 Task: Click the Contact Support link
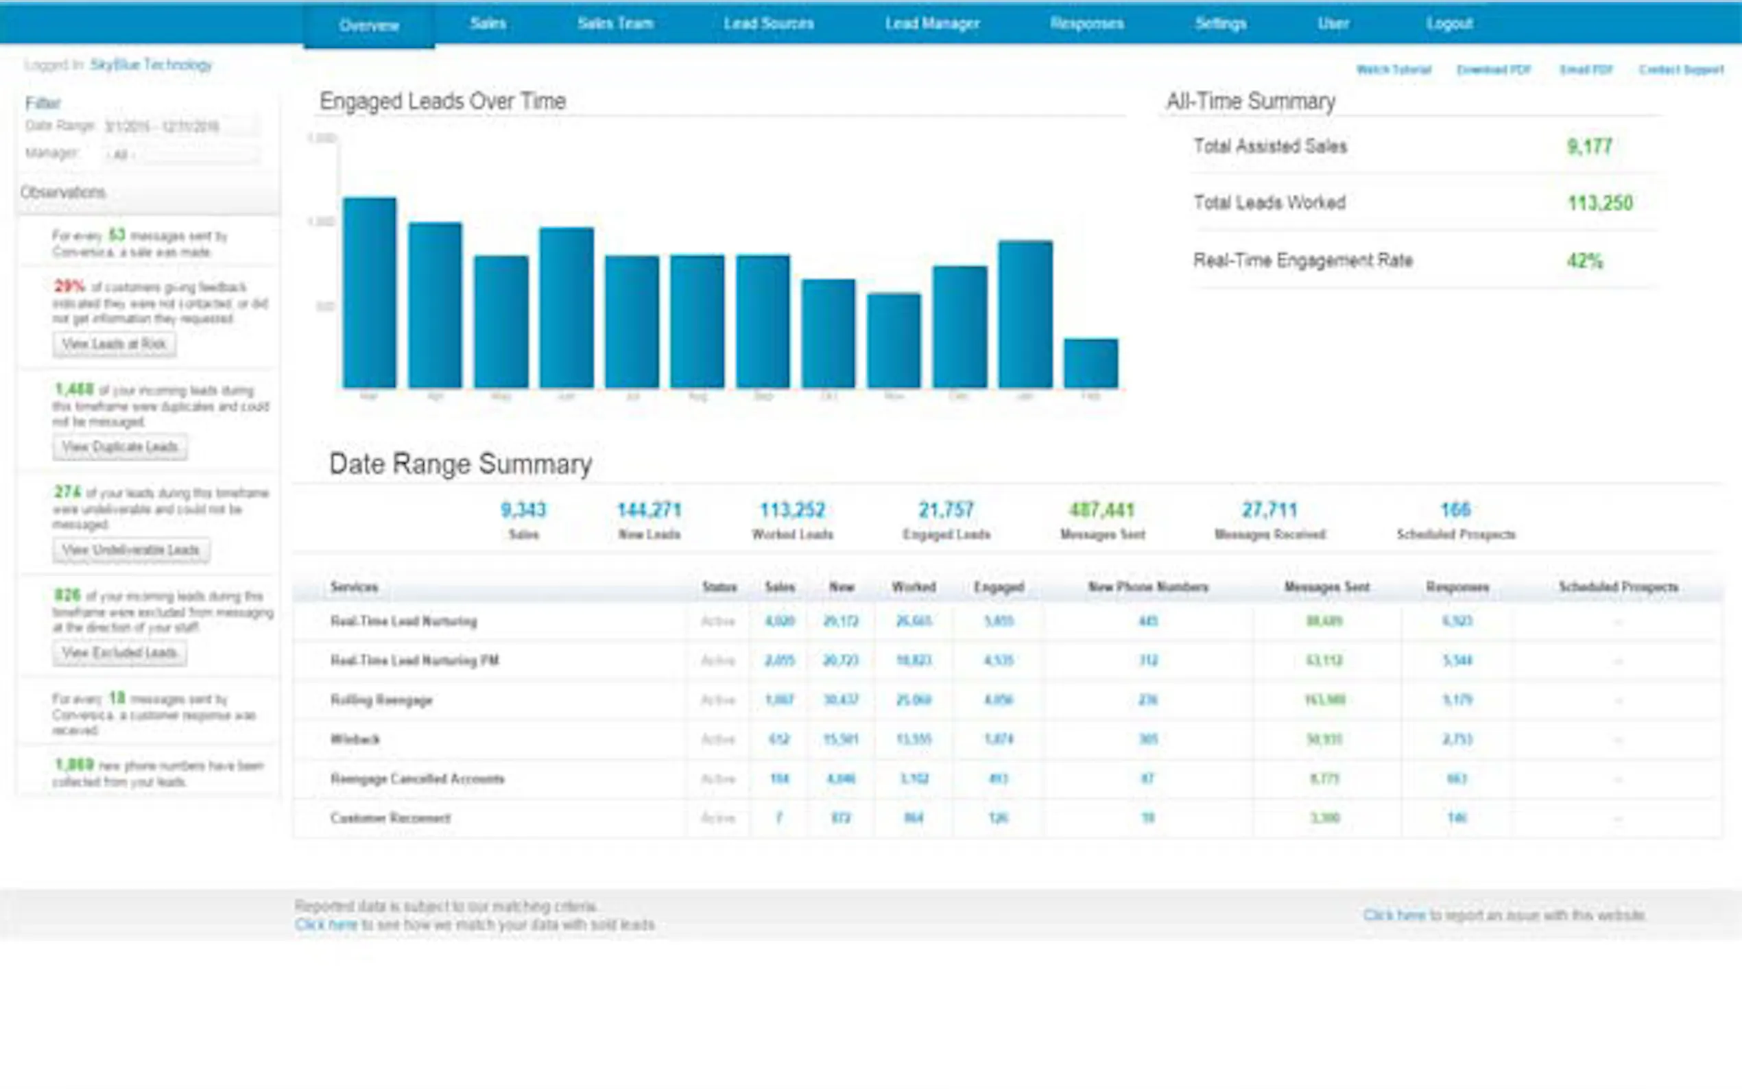pos(1682,70)
